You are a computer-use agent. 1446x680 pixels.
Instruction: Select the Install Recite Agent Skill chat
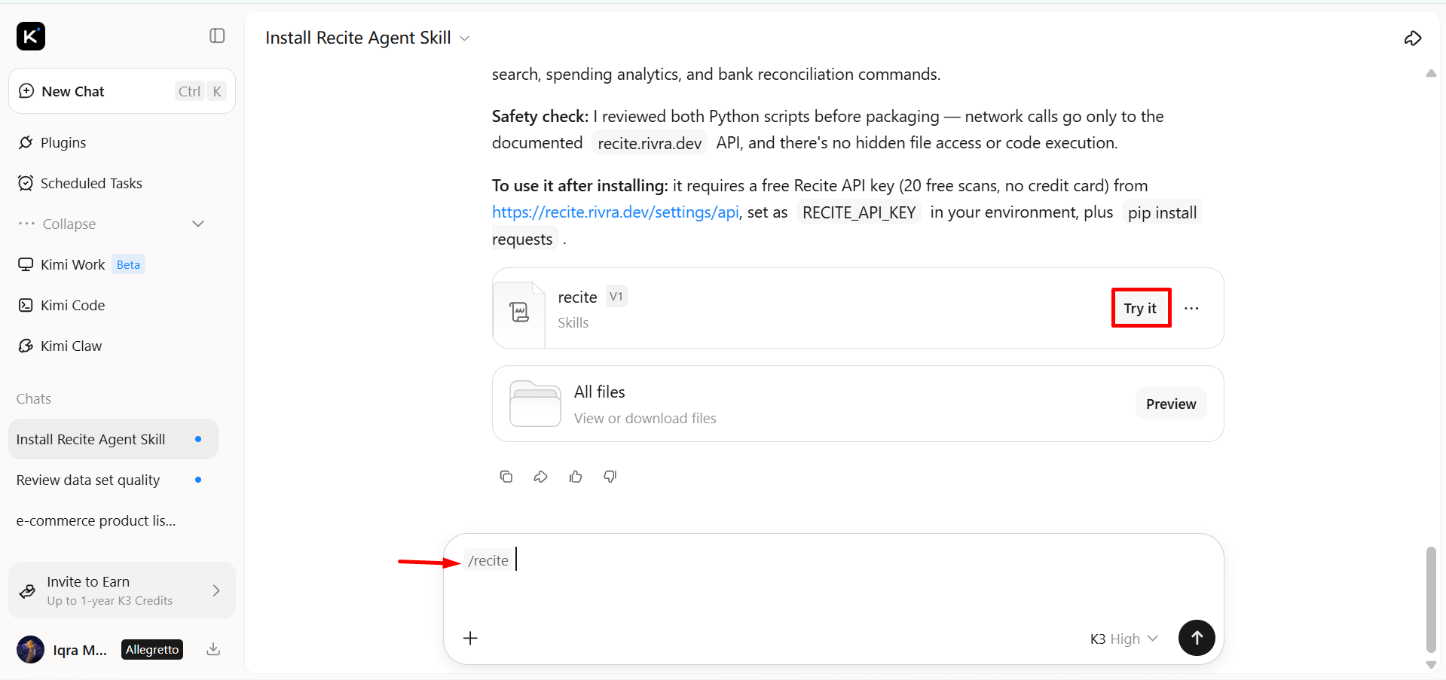[x=113, y=439]
